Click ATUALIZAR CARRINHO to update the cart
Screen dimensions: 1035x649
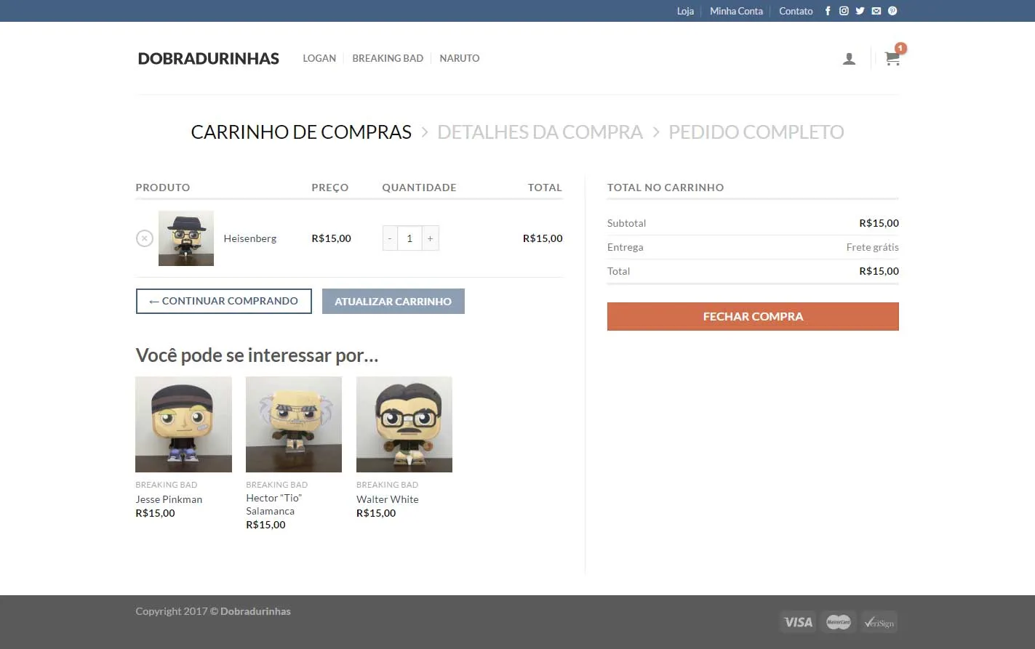(x=393, y=301)
